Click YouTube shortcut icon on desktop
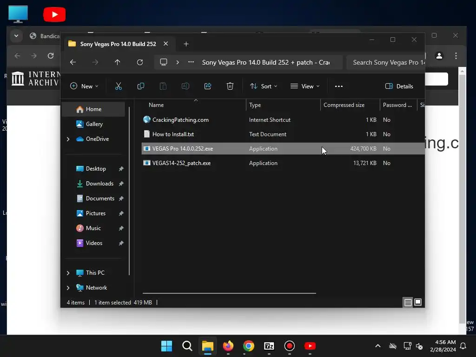This screenshot has width=476, height=357. pyautogui.click(x=54, y=14)
